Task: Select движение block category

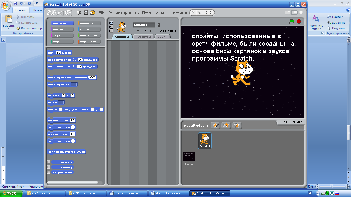Action: [x=62, y=23]
